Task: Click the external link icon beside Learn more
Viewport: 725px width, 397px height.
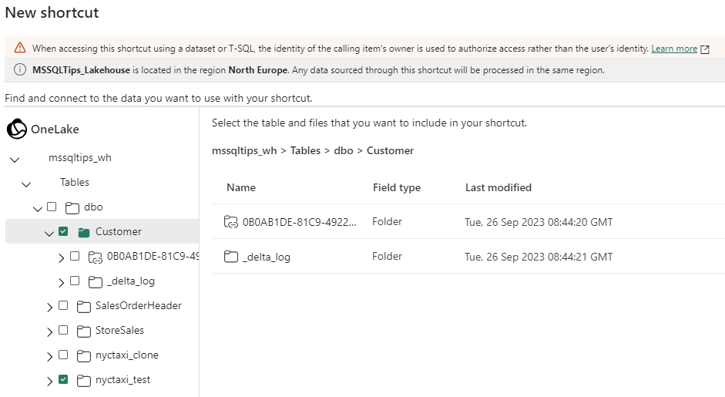Action: pos(705,49)
